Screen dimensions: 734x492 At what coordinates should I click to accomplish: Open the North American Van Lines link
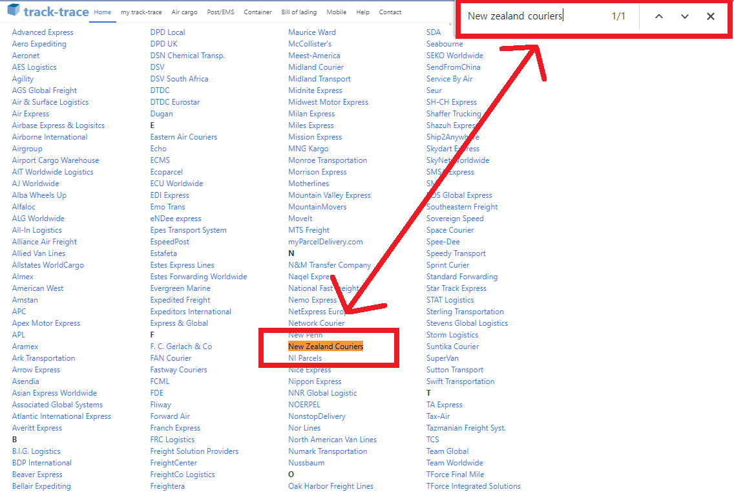(333, 440)
